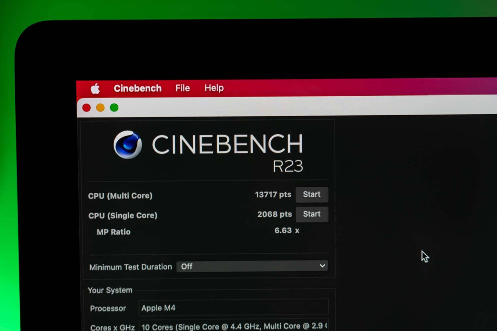The image size is (497, 331).
Task: Click the MP Ratio label
Action: tap(114, 232)
